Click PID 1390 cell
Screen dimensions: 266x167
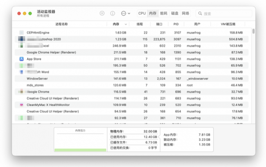(177, 52)
